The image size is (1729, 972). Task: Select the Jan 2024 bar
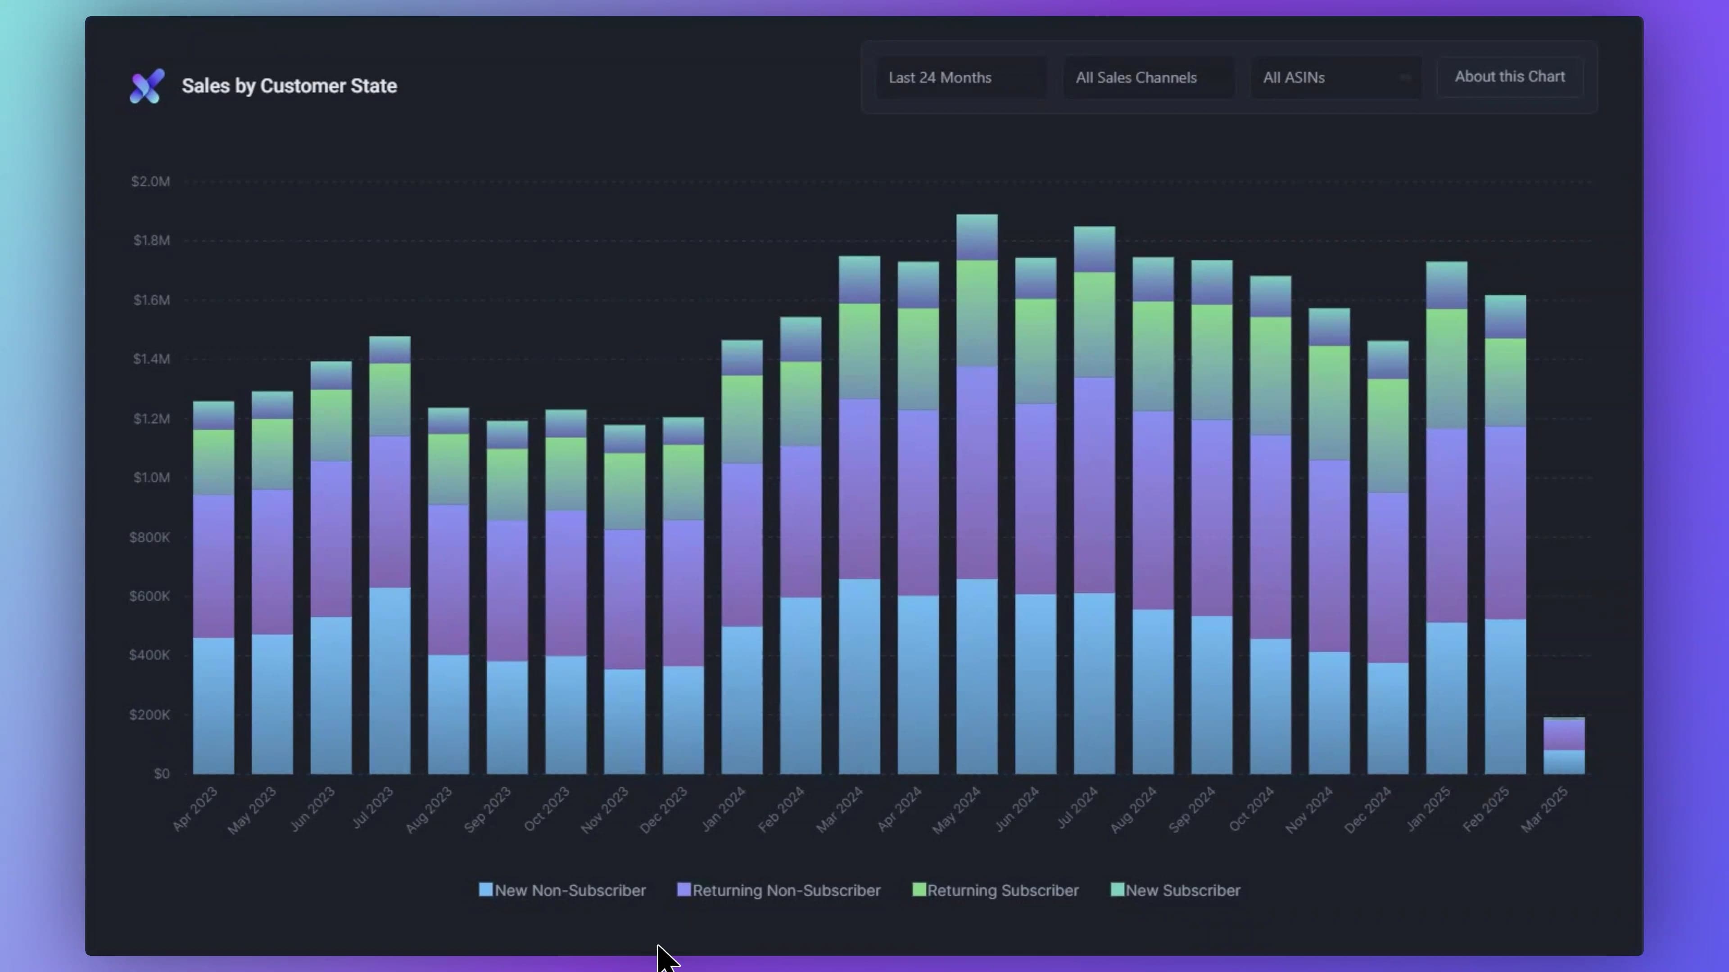[x=742, y=557]
